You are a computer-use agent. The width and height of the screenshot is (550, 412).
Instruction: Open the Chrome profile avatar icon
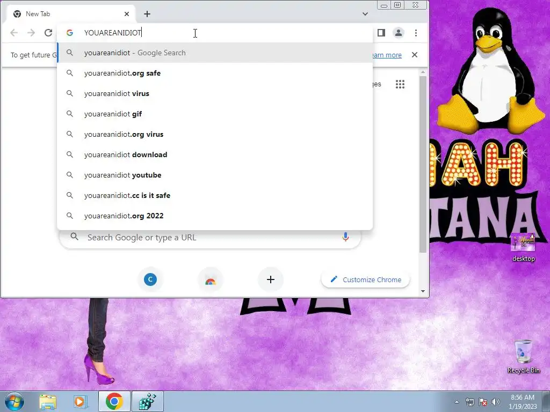[399, 33]
